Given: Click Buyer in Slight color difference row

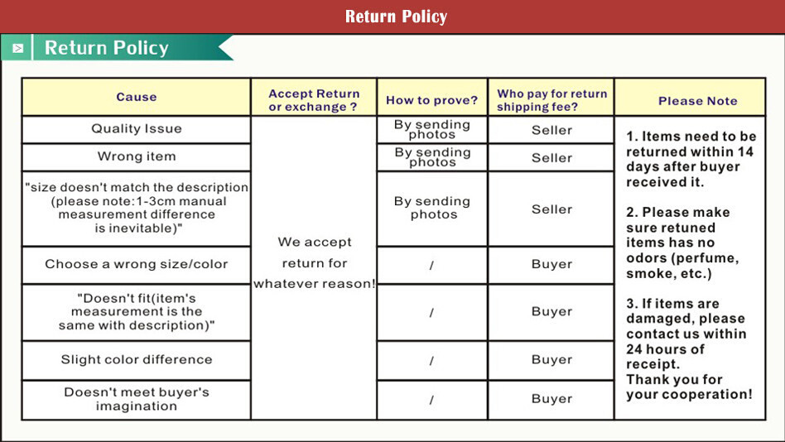Looking at the screenshot, I should click(x=551, y=359).
